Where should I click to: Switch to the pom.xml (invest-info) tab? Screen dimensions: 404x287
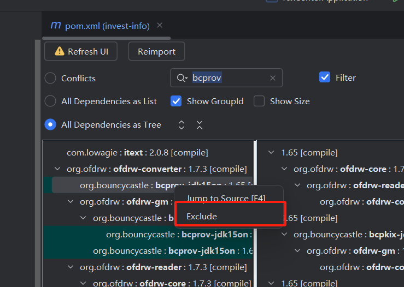pos(107,26)
